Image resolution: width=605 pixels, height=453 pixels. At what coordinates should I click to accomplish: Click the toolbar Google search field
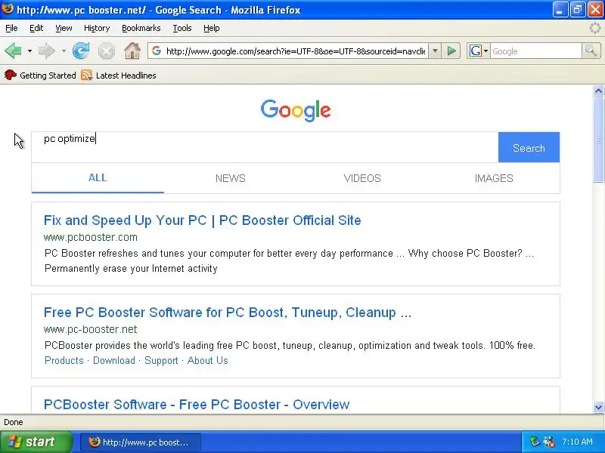coord(536,51)
